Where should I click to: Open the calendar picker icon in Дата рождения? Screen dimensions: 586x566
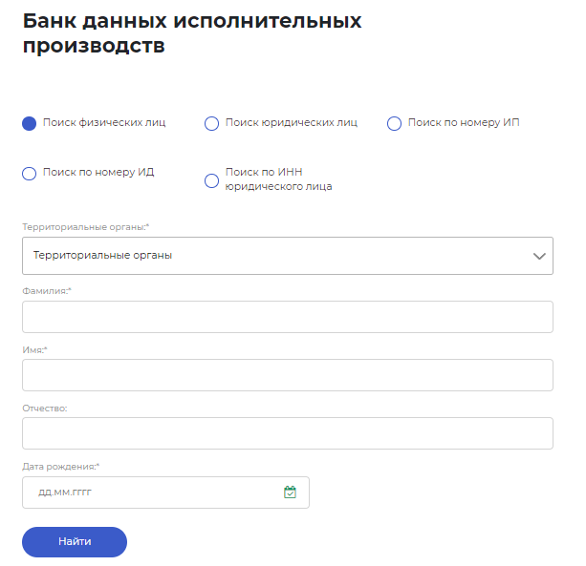click(x=290, y=492)
